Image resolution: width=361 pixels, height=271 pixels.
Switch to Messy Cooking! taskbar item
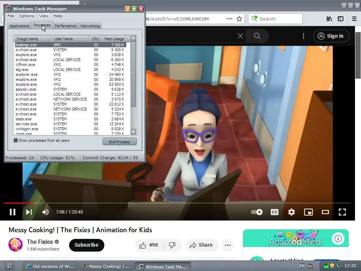point(106,266)
